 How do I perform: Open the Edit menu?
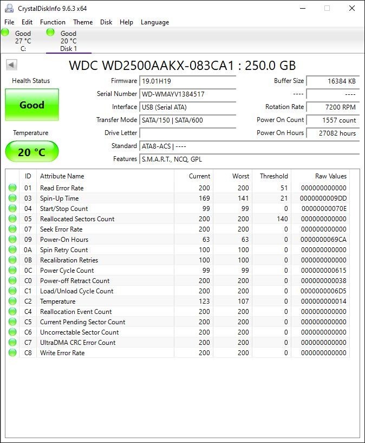pyautogui.click(x=27, y=22)
